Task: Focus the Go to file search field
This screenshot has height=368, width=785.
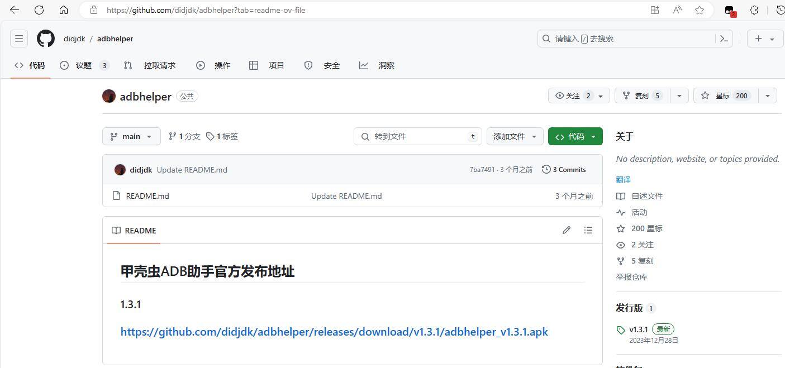Action: tap(418, 136)
